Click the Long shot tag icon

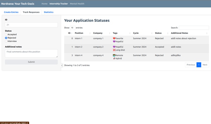[x=114, y=50]
